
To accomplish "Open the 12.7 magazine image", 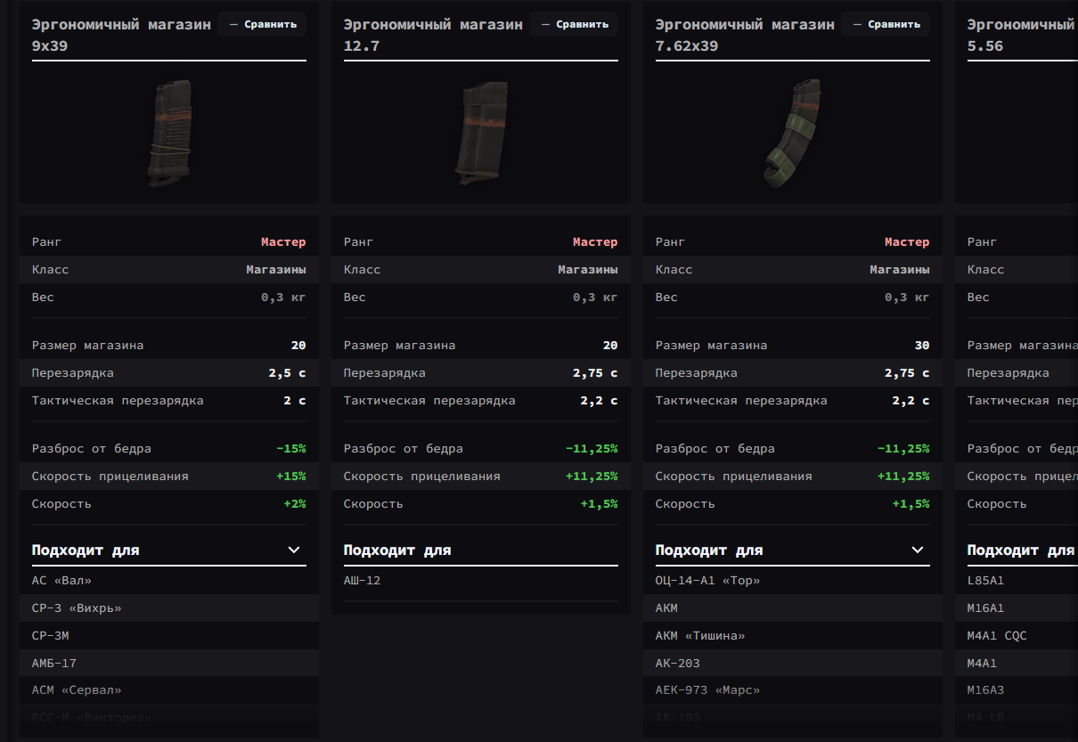I will (x=481, y=133).
